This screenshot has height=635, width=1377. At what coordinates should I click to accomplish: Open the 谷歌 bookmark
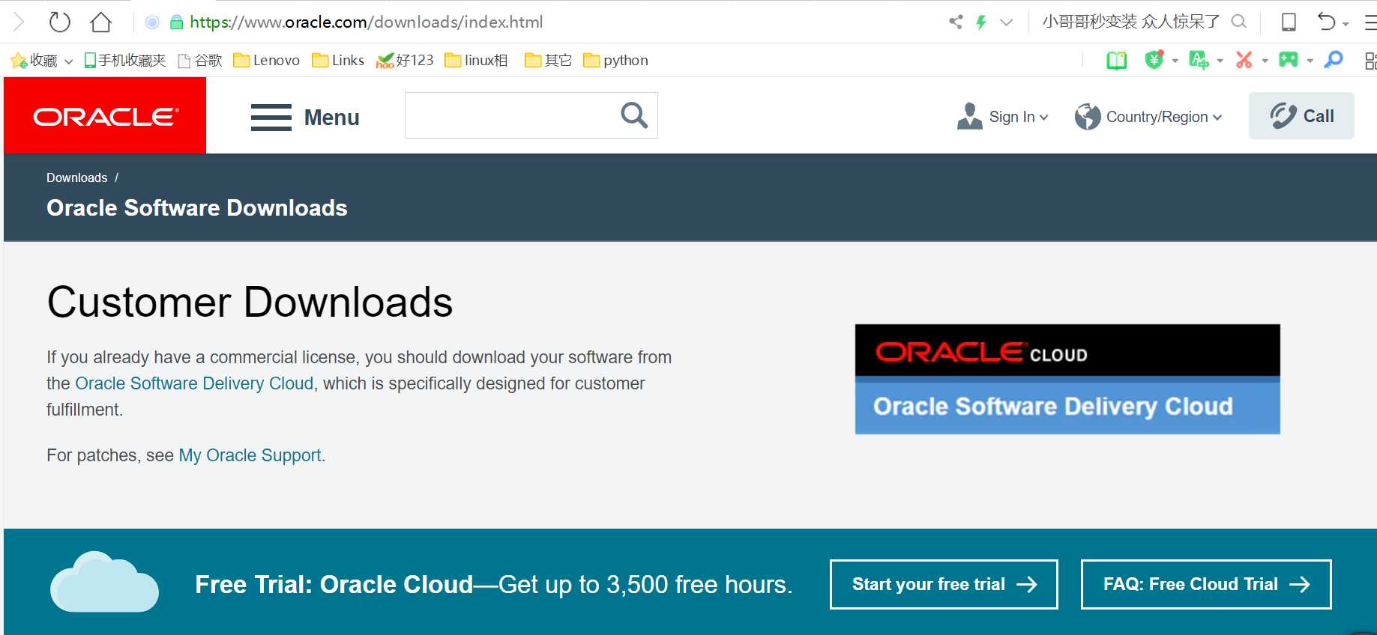tap(199, 61)
